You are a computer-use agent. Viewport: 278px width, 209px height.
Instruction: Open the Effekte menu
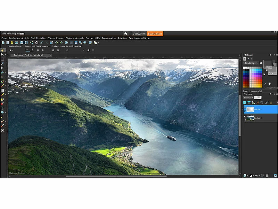click(51, 38)
